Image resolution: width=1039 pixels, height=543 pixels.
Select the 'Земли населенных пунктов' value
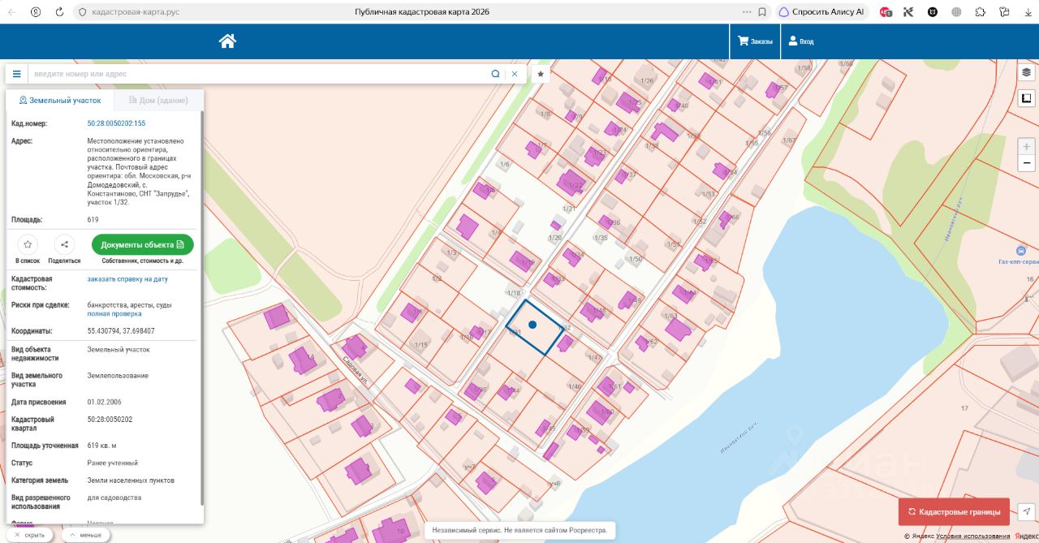[131, 481]
